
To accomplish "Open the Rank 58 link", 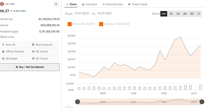I will (x=14, y=45).
